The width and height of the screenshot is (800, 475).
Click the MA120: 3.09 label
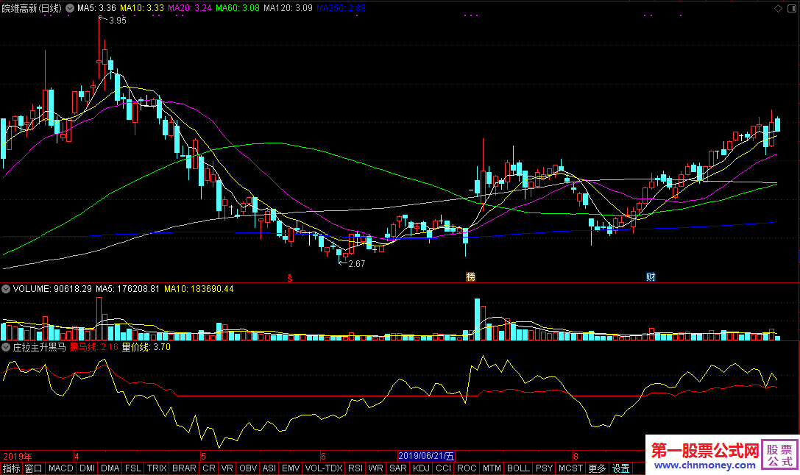tap(288, 8)
